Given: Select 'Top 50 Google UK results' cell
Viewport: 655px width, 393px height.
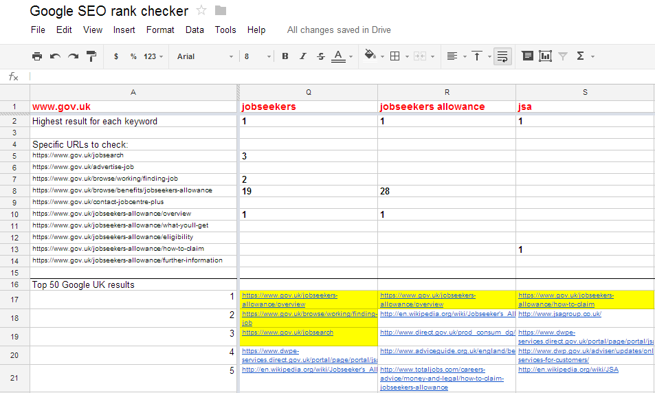Looking at the screenshot, I should tap(133, 285).
